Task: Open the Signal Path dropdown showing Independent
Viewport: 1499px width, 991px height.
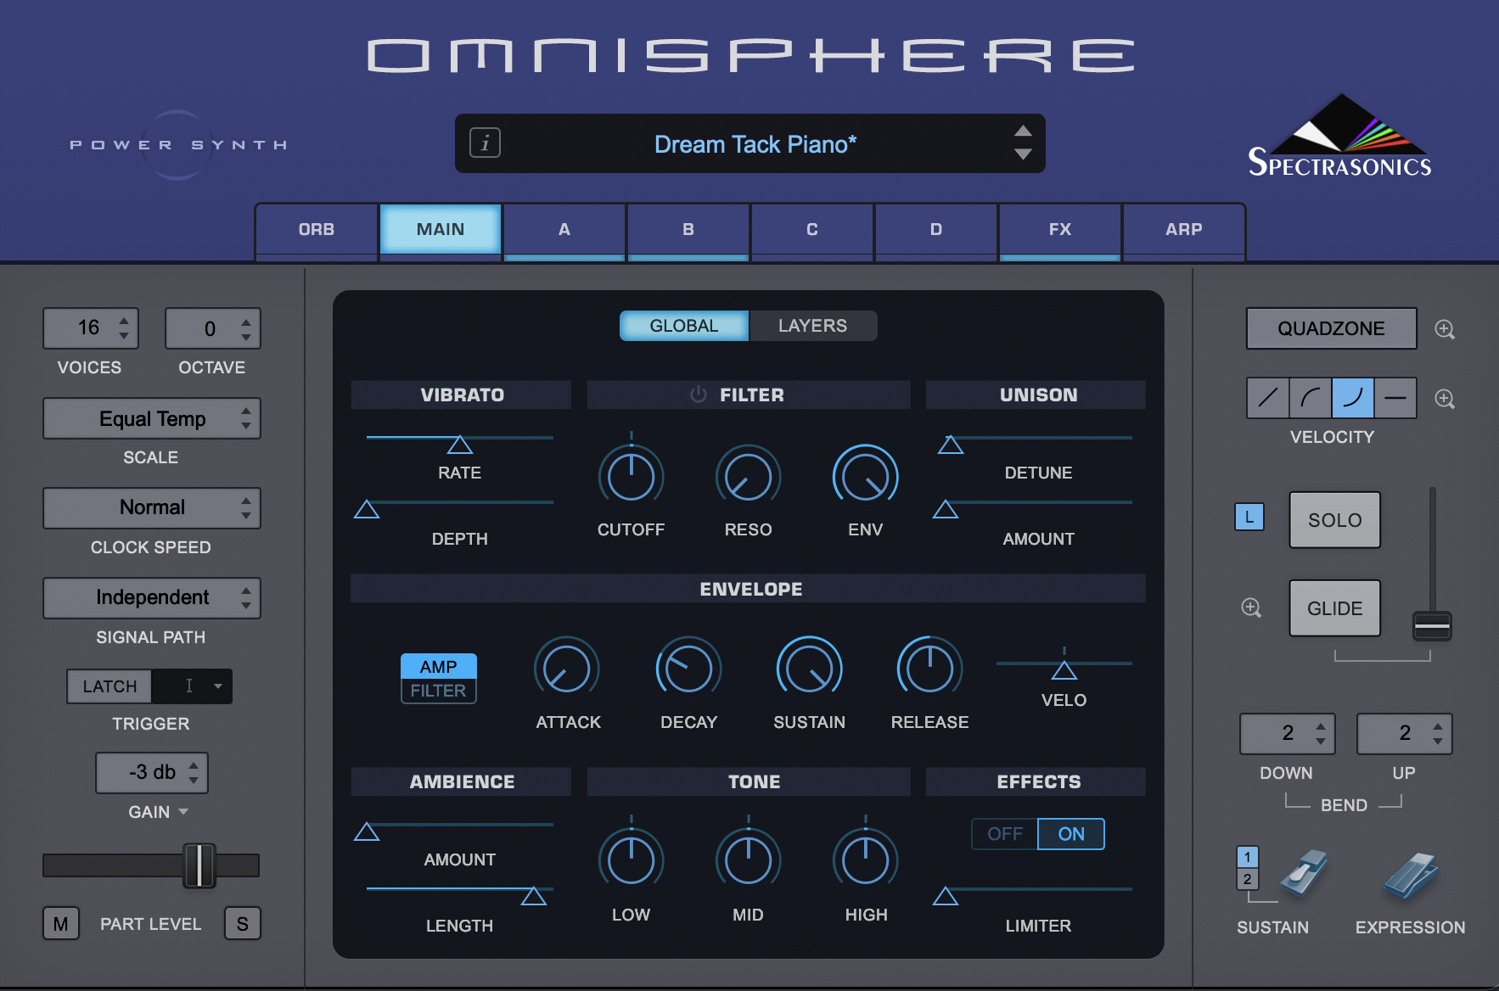Action: click(x=152, y=597)
